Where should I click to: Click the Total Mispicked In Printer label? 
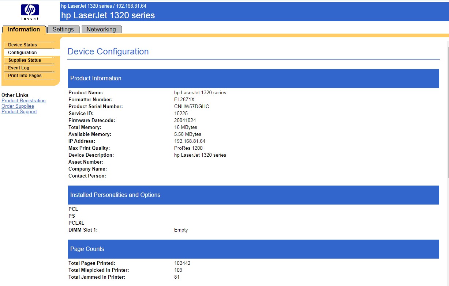point(99,270)
